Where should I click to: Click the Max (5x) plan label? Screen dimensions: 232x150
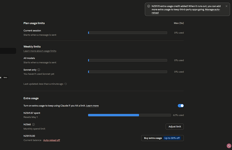coord(179,23)
